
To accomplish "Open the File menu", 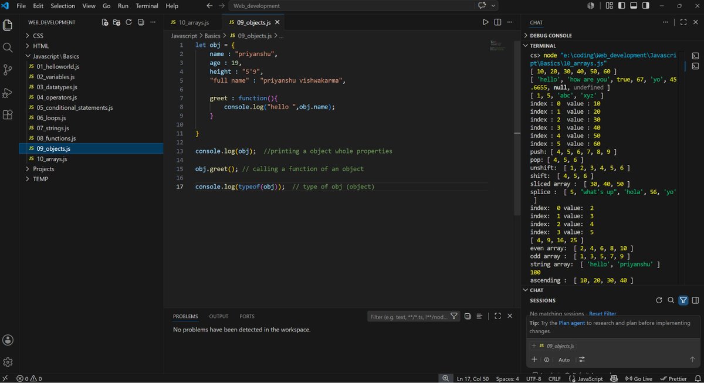I will point(21,6).
